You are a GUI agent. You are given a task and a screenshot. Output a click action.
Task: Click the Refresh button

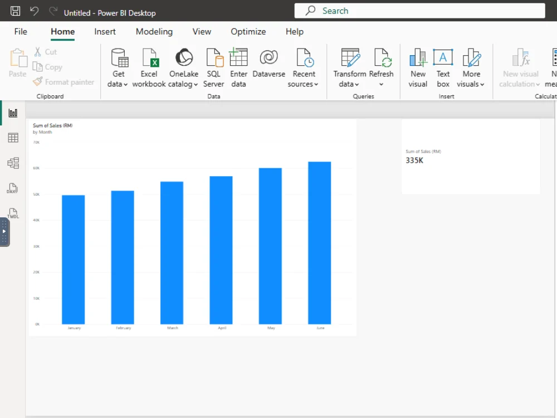382,62
